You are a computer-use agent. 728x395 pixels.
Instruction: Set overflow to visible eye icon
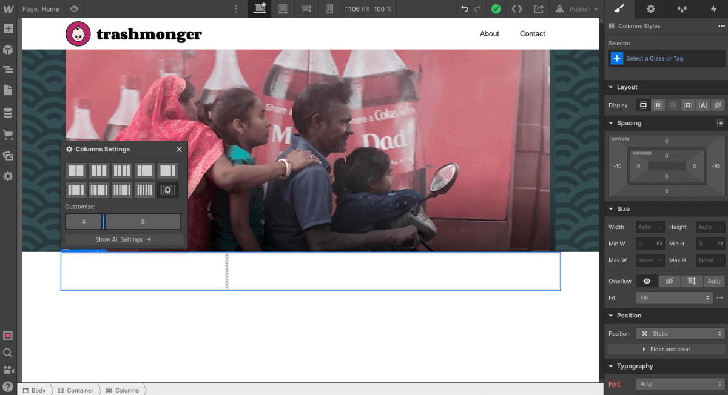point(647,281)
